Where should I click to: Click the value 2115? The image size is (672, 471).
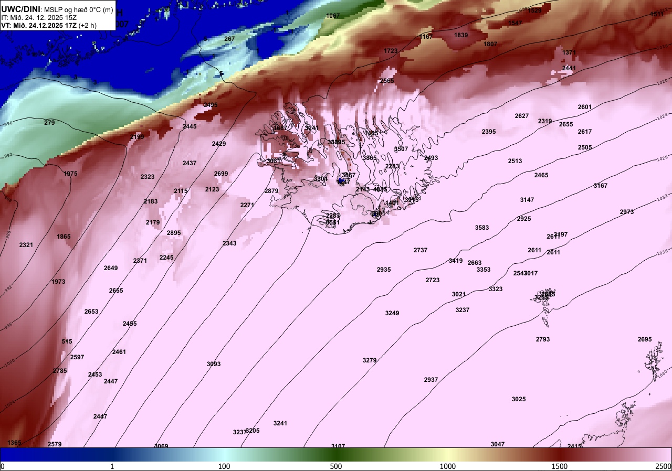181,191
